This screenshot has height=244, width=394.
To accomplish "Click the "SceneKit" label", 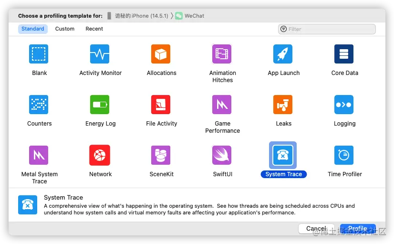I will tap(162, 174).
